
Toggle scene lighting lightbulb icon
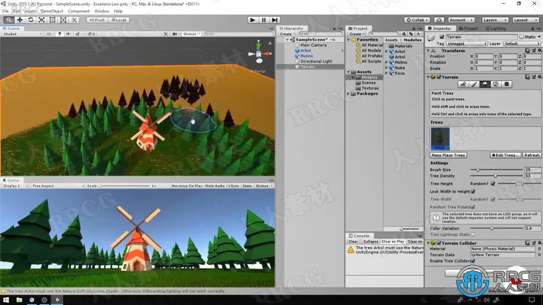click(59, 34)
